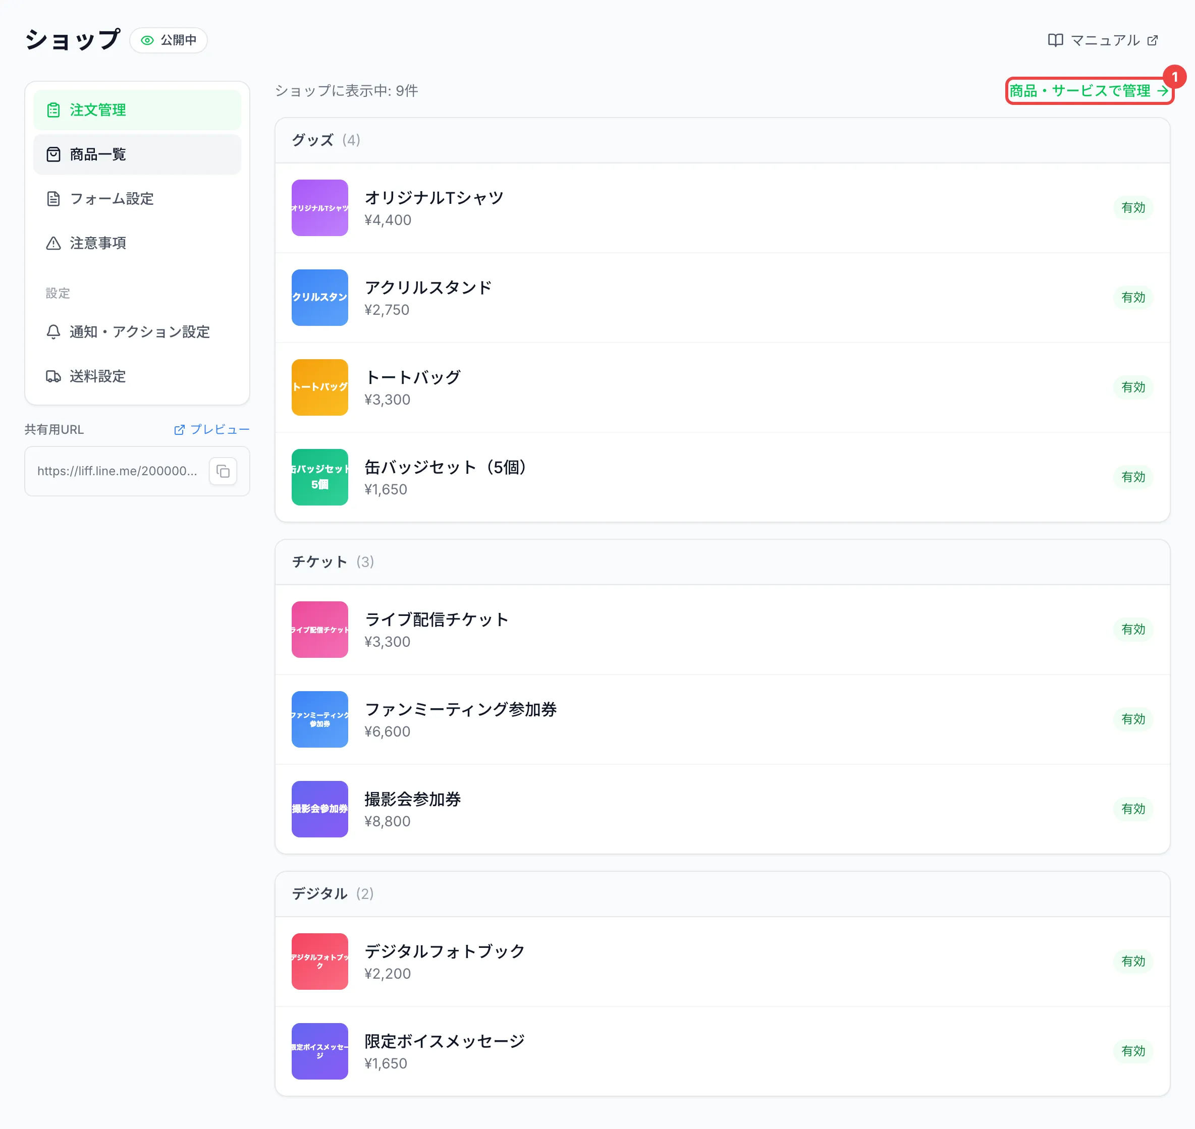Select the 缶バッジセット（5個） product name
The image size is (1195, 1129).
coord(446,467)
